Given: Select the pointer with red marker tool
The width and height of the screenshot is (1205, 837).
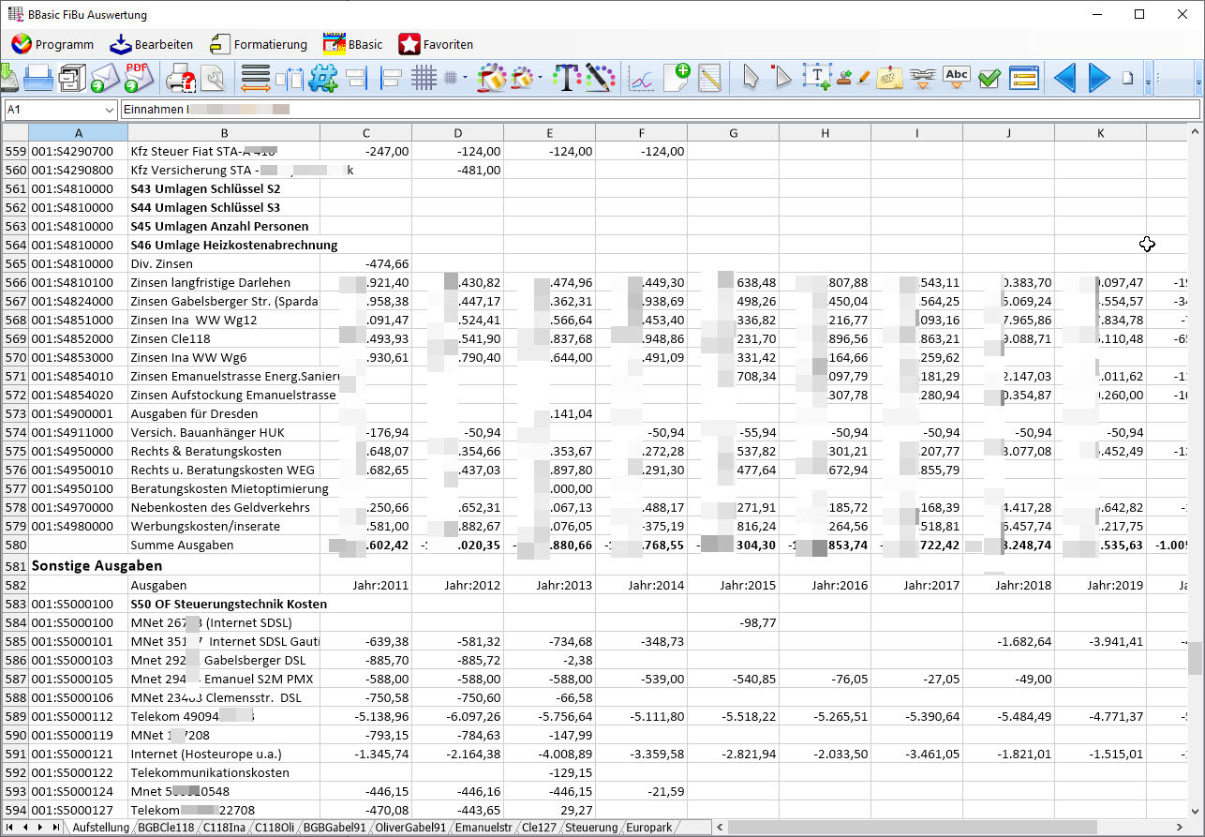Looking at the screenshot, I should 781,78.
